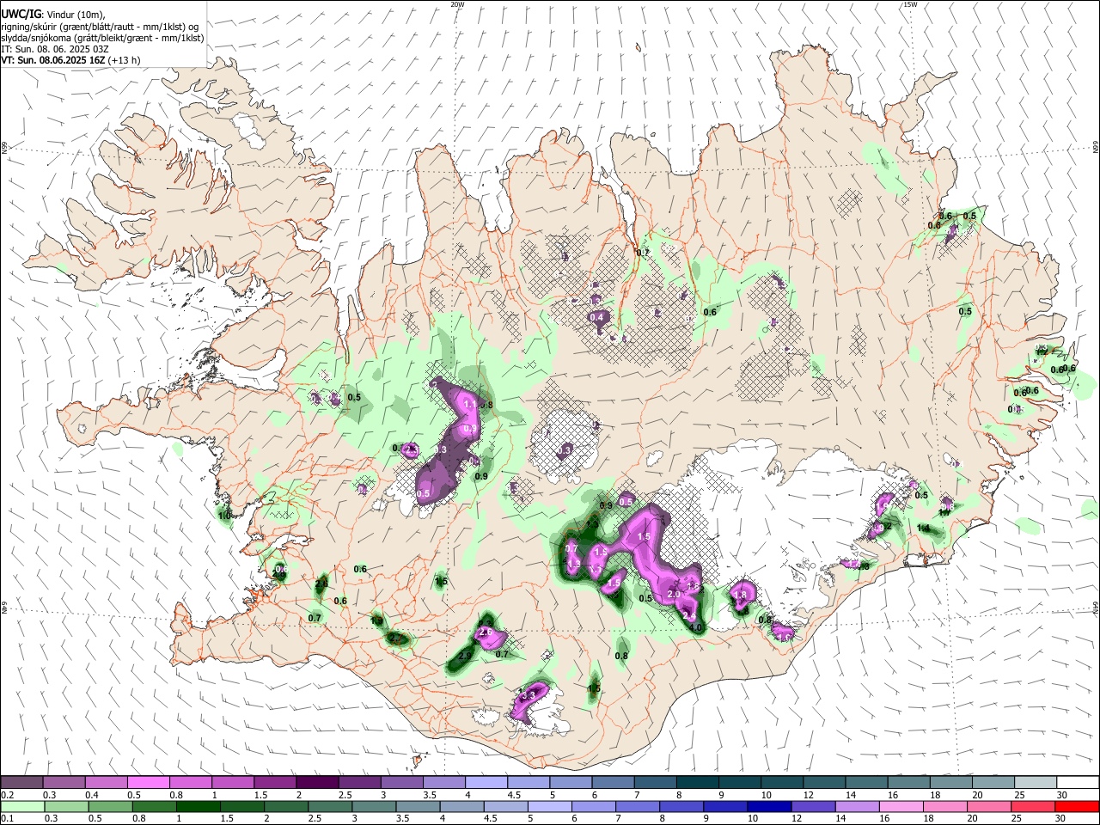
Task: Select the darkest purple 2–2.5 snow legend swatch
Action: 316,783
